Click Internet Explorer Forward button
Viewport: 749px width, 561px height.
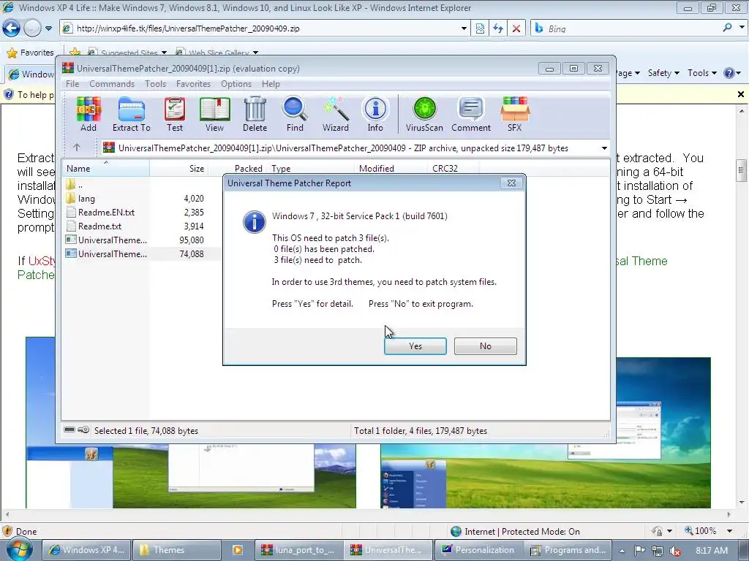point(32,28)
